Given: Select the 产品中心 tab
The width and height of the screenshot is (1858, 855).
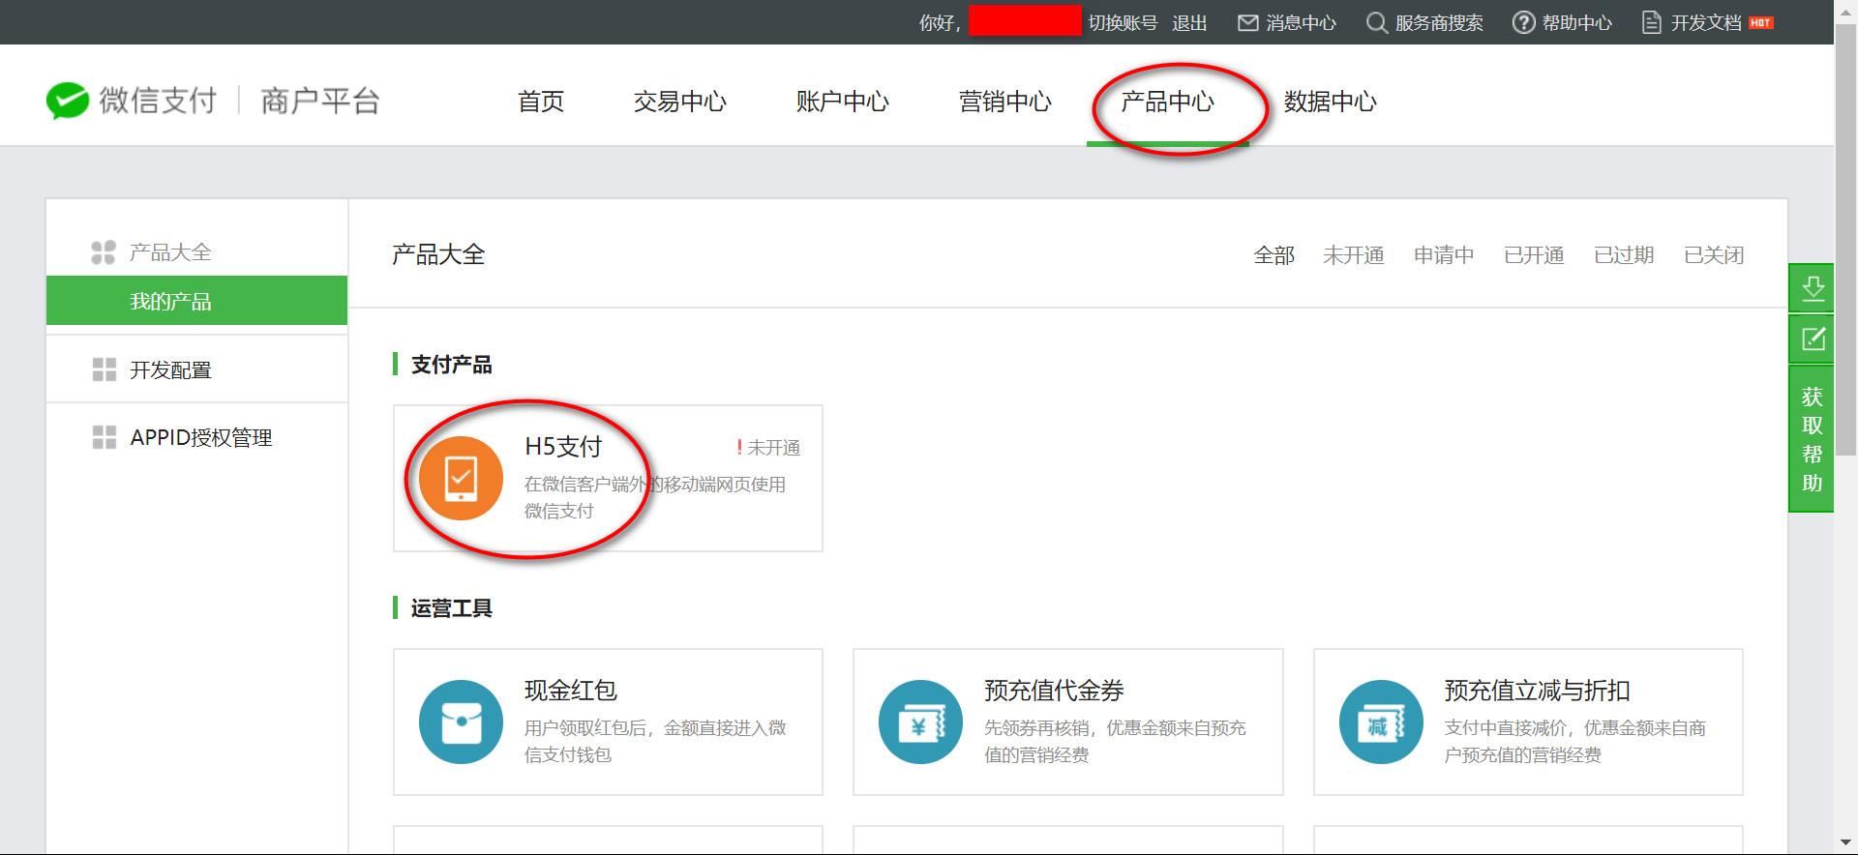Looking at the screenshot, I should pos(1168,102).
